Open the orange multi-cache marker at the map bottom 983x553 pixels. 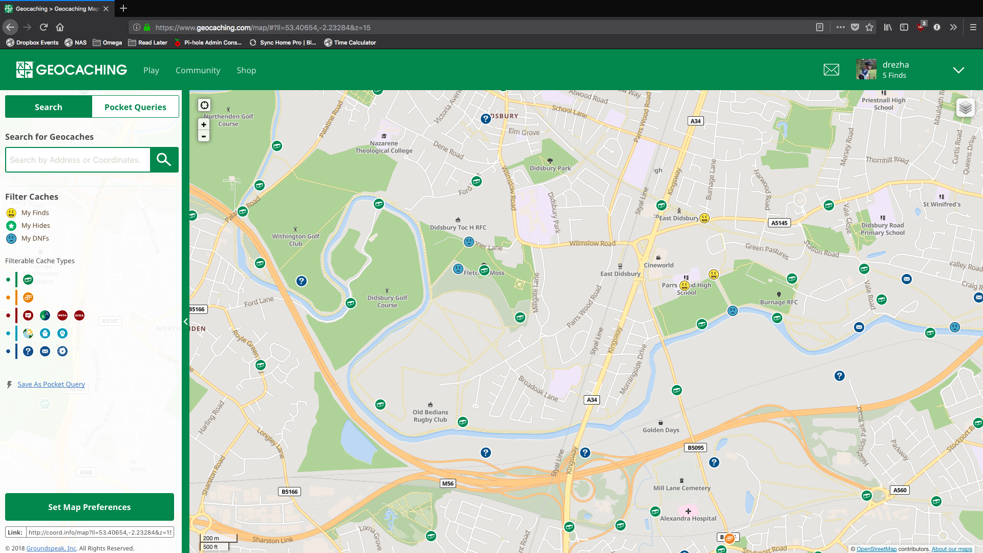click(x=730, y=539)
